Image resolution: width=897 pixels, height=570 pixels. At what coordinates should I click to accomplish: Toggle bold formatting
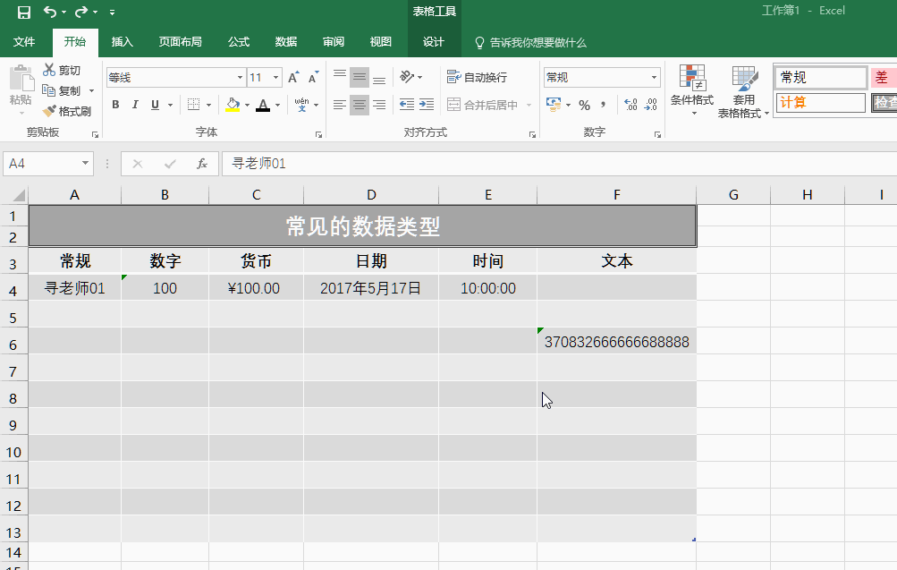coord(115,105)
